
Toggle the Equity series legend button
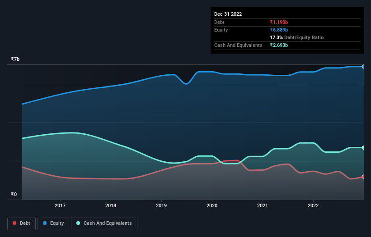[53, 223]
